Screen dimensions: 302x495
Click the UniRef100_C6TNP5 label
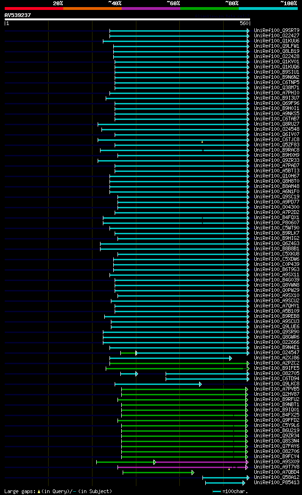[x=277, y=83]
